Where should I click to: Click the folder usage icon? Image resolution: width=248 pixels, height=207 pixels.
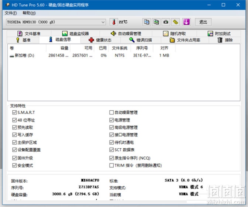coord(172,40)
